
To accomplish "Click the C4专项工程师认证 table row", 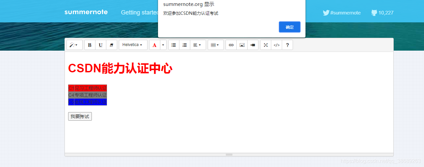I will pyautogui.click(x=88, y=95).
